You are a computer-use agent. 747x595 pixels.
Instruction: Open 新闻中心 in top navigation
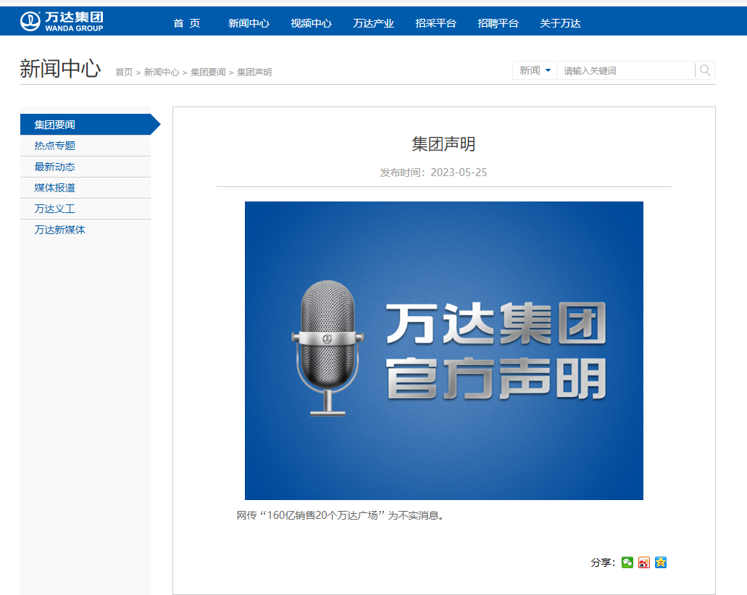pyautogui.click(x=249, y=23)
